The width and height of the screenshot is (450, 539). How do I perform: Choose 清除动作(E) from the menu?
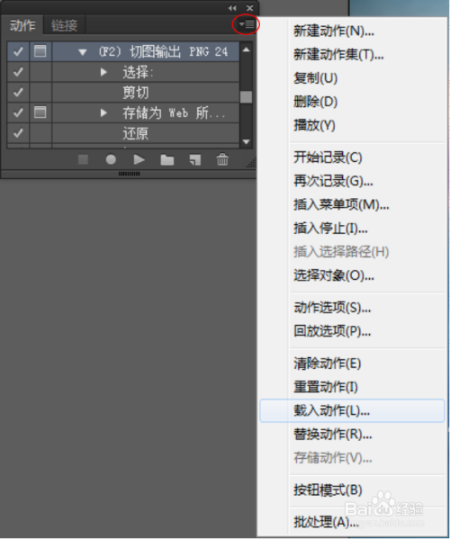pos(353,364)
